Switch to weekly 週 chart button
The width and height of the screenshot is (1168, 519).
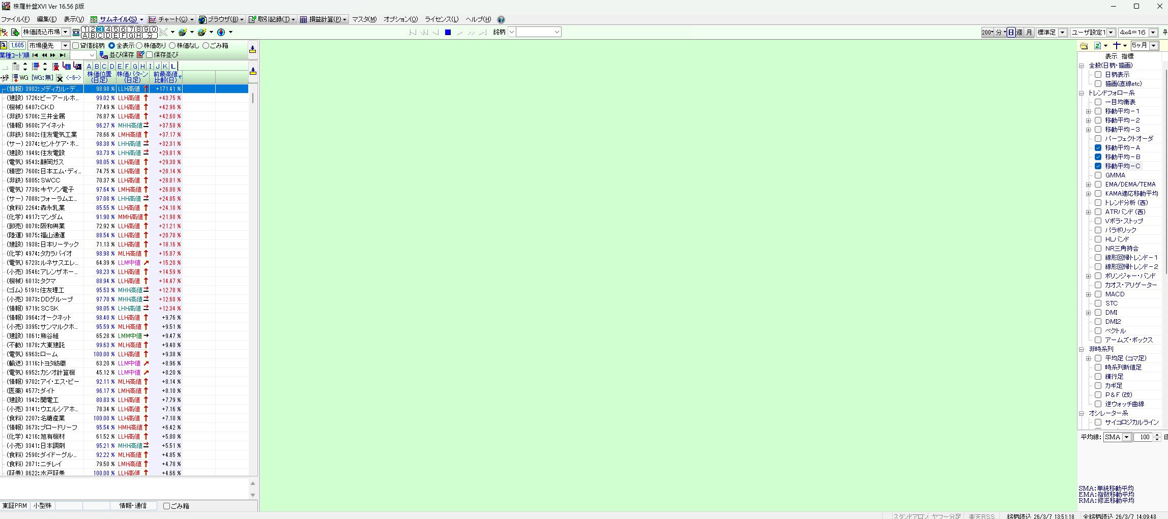tap(1019, 32)
